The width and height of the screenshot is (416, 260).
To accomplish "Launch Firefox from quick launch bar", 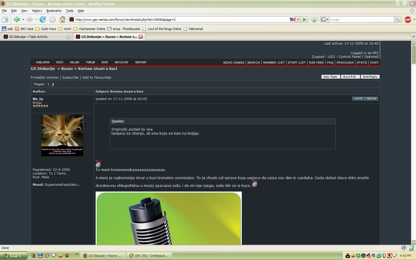I will click(34, 256).
